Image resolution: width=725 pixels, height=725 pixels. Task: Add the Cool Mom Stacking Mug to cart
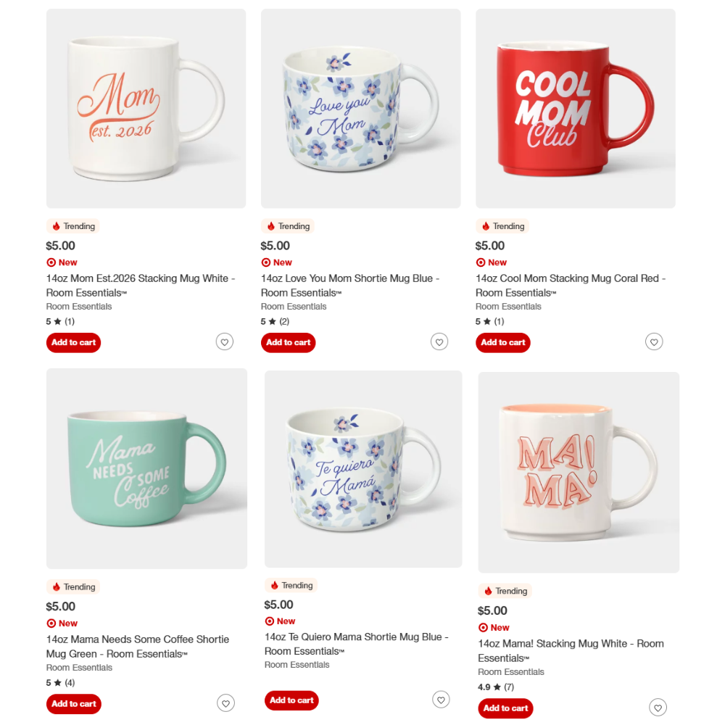pos(502,342)
